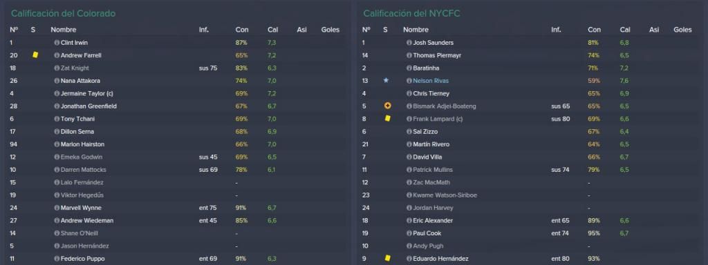Image resolution: width=708 pixels, height=265 pixels.
Task: Sort NYCFC table by Goles column
Action: 682,30
